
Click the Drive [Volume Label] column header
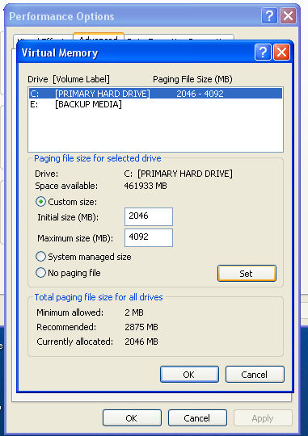69,79
